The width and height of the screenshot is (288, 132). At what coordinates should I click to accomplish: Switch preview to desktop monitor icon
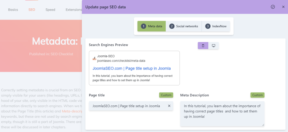point(213,45)
